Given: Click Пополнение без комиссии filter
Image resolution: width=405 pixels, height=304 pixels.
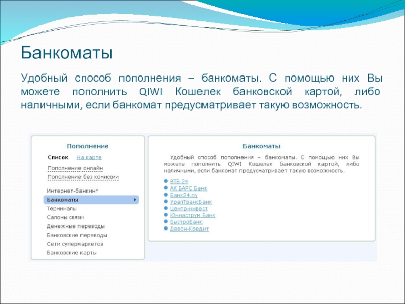Looking at the screenshot, I should tap(83, 177).
